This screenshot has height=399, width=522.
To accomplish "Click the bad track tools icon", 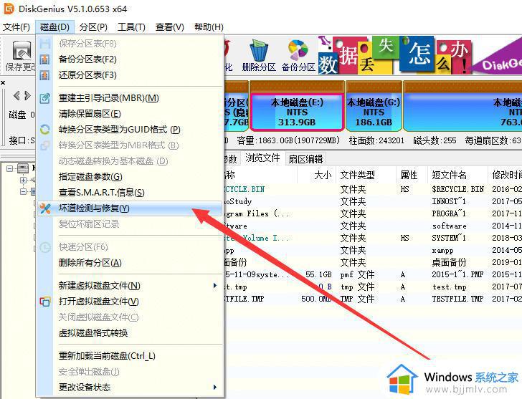I will coord(44,208).
